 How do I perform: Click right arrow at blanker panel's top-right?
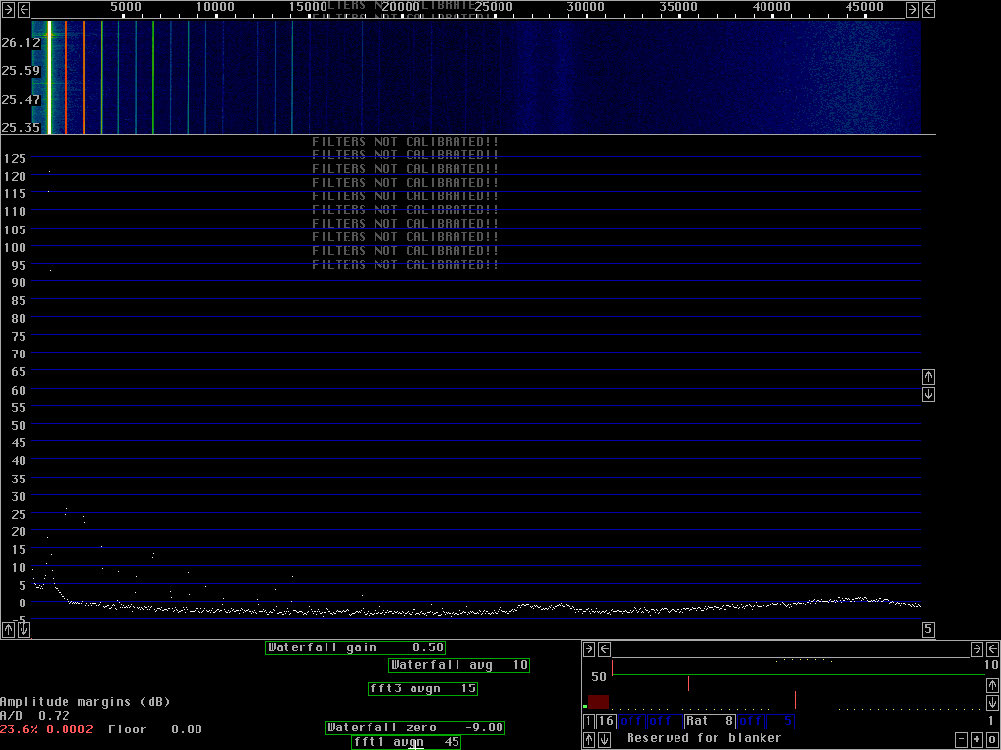[x=977, y=649]
